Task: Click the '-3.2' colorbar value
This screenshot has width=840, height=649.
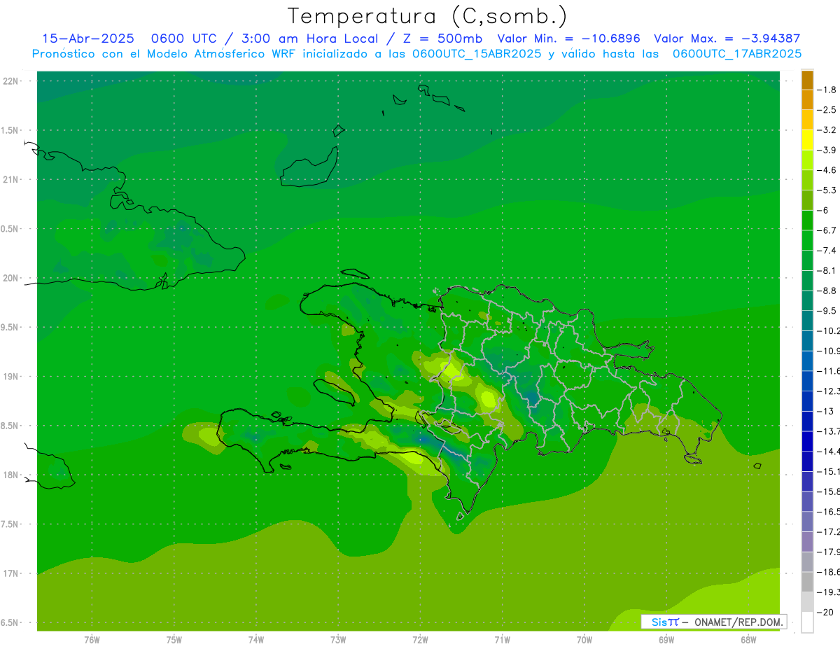Action: 827,130
